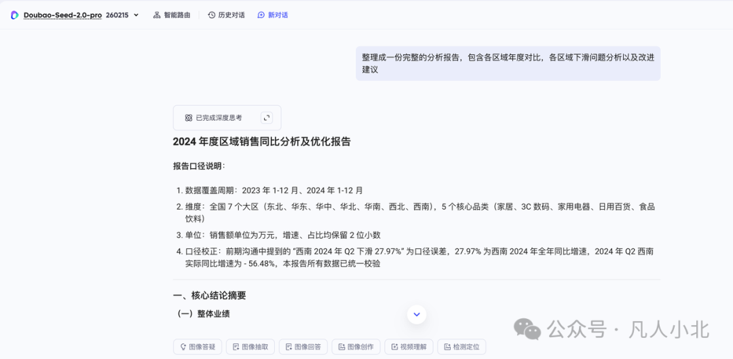Click the 口径校正 list item
733x359 pixels.
[420, 258]
